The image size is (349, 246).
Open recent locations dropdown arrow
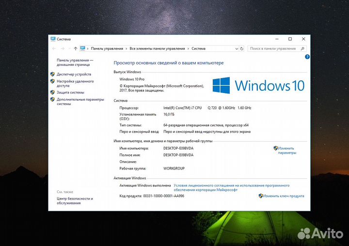pyautogui.click(x=69, y=48)
